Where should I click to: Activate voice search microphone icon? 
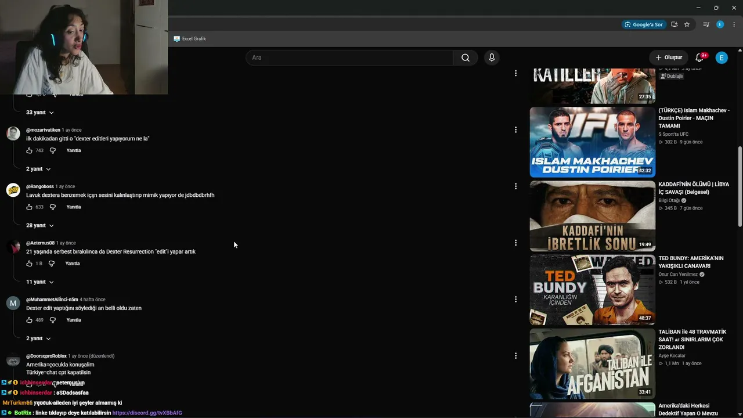(x=492, y=57)
